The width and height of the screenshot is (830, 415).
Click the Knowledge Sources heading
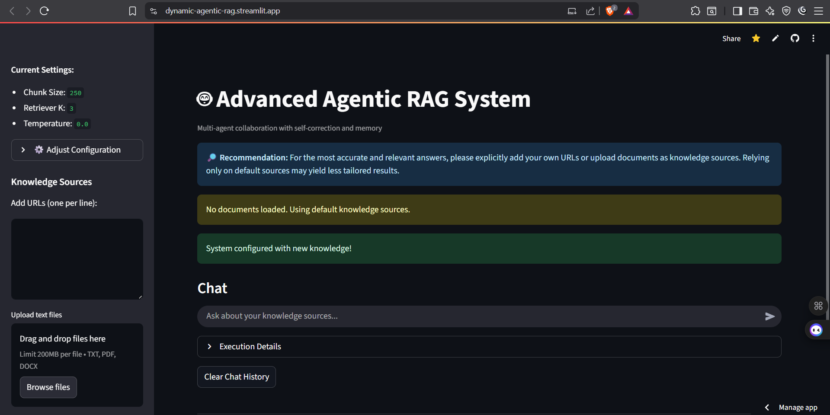51,182
